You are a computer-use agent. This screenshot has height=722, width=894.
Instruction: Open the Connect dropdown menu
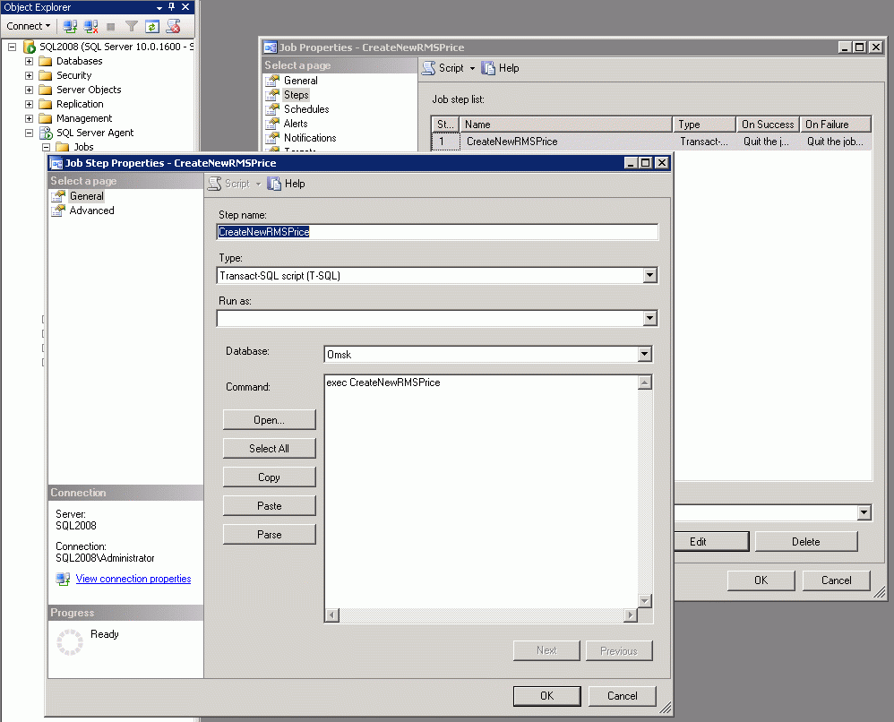[29, 26]
